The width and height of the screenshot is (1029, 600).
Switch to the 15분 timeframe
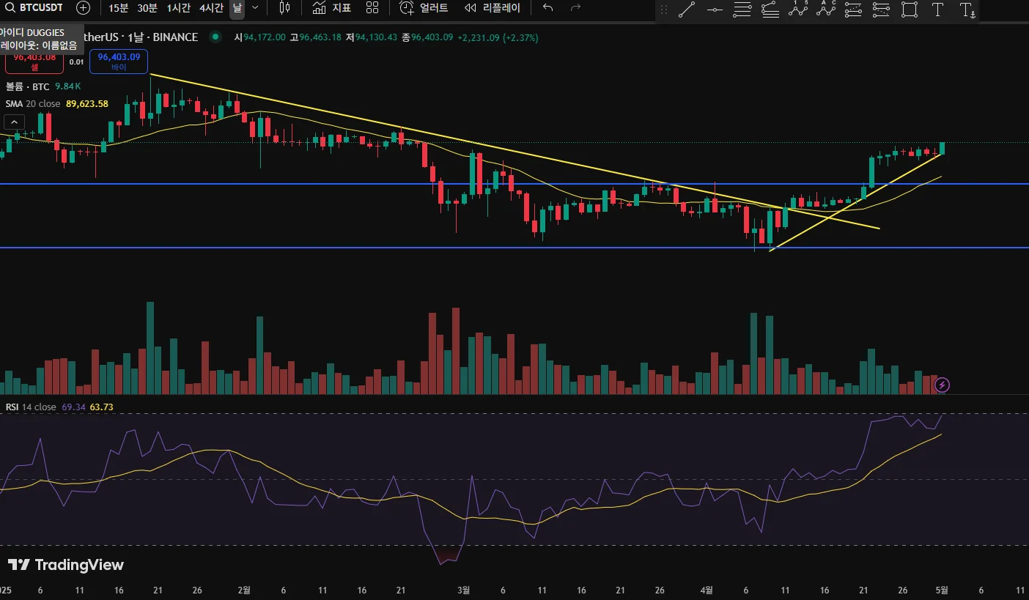coord(118,8)
